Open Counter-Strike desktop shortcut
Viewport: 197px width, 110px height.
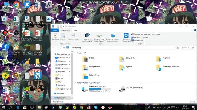point(49,5)
